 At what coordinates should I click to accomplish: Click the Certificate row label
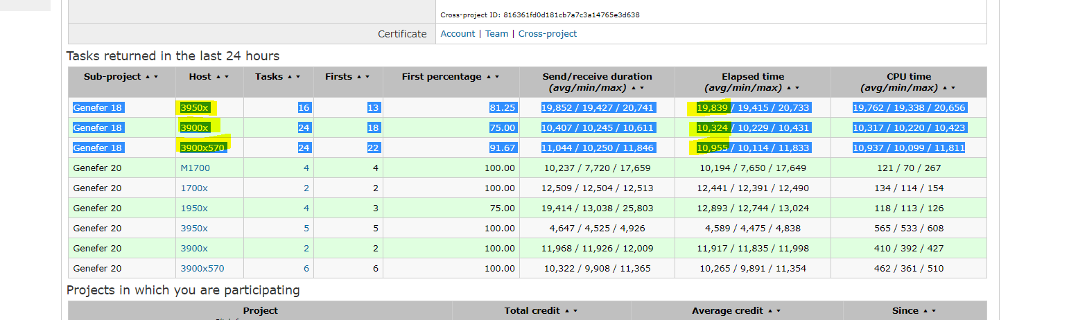click(402, 34)
